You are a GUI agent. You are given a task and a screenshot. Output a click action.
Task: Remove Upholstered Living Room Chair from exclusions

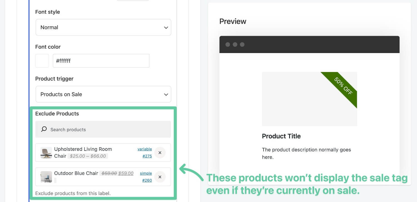point(160,153)
